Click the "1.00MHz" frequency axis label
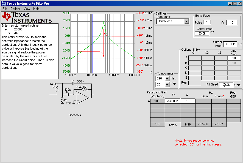 [x=134, y=75]
